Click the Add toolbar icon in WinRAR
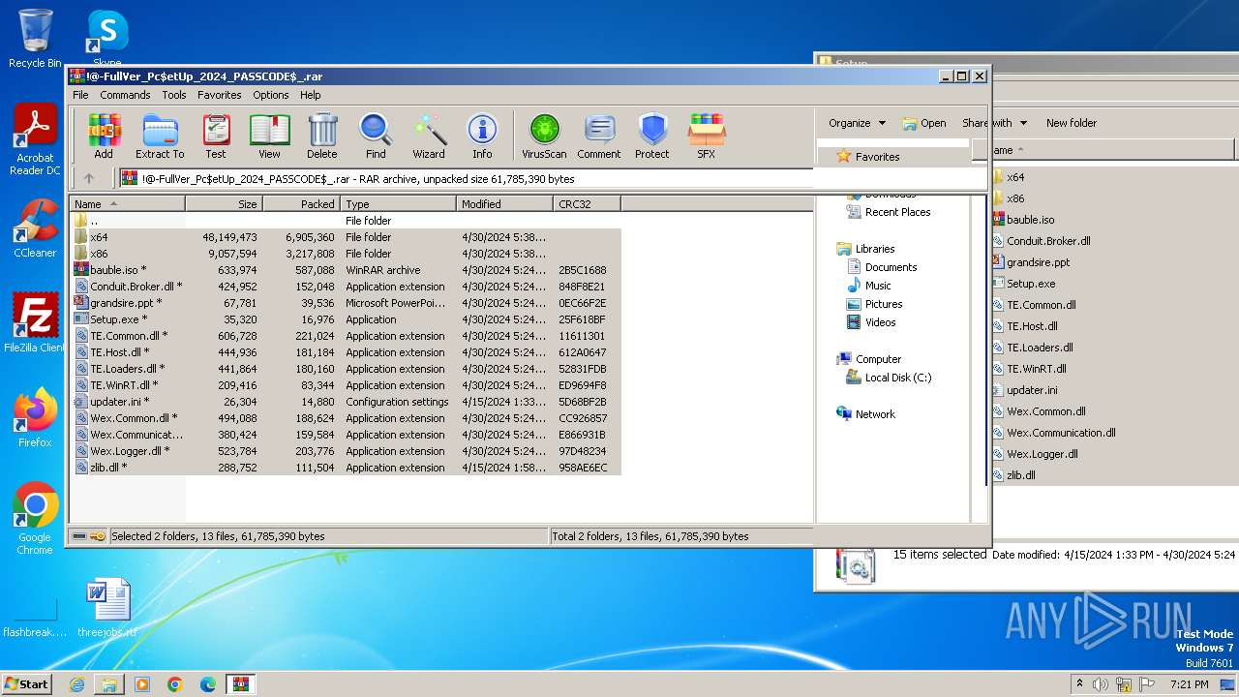 (104, 136)
